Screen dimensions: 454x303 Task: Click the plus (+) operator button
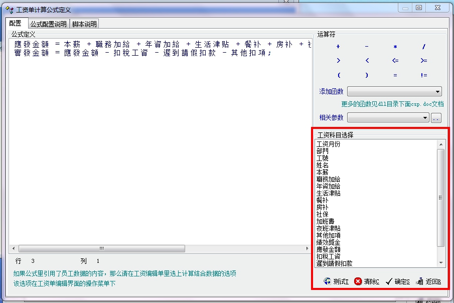(338, 47)
